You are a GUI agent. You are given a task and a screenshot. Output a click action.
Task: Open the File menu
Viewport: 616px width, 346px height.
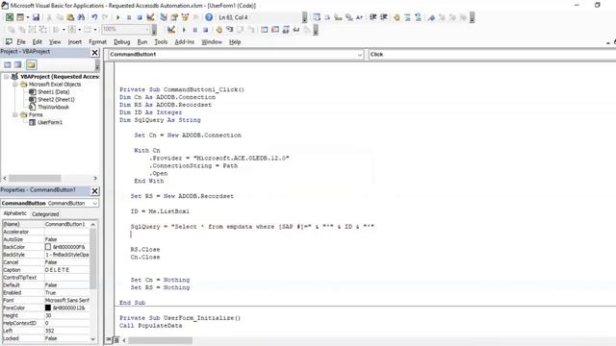21,42
